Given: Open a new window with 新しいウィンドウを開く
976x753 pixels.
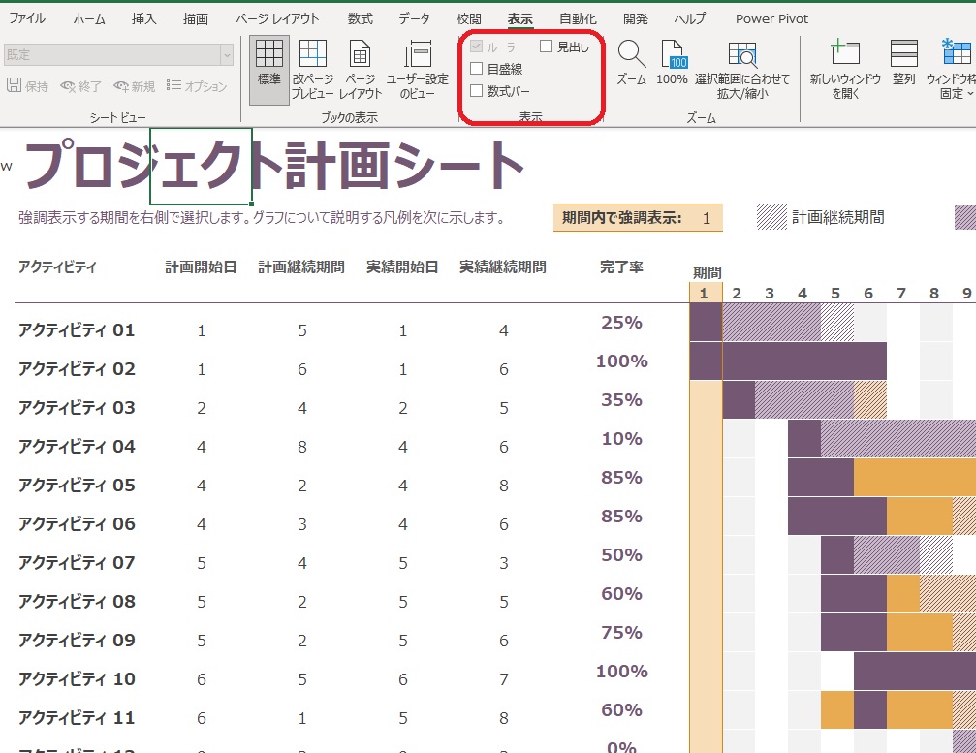Looking at the screenshot, I should (x=845, y=69).
